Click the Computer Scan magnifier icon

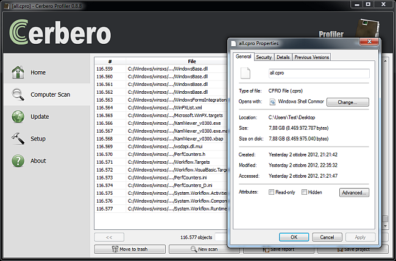[x=18, y=94]
